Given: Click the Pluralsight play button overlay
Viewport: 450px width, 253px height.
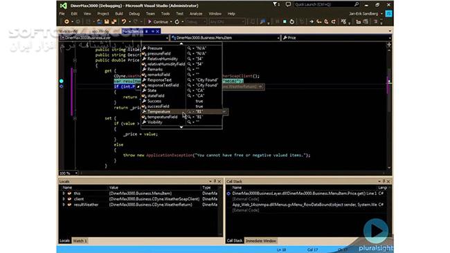Looking at the screenshot, I should coord(376,231).
